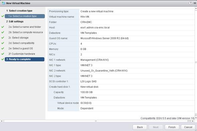
Task: Click the Memory value 8 GB
Action: tap(83, 49)
